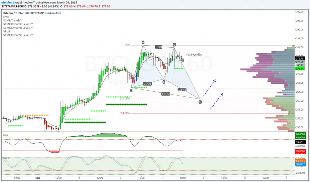Click the 161.8% Fibonacci level label

pos(124,113)
